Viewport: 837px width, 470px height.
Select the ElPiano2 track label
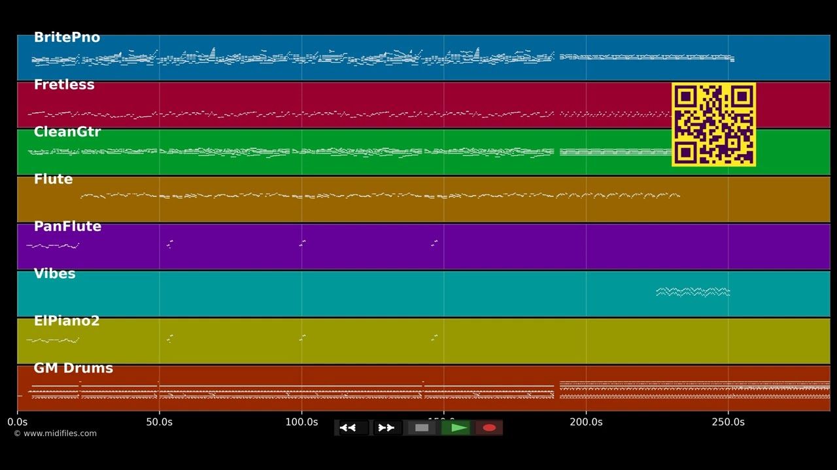(x=67, y=321)
